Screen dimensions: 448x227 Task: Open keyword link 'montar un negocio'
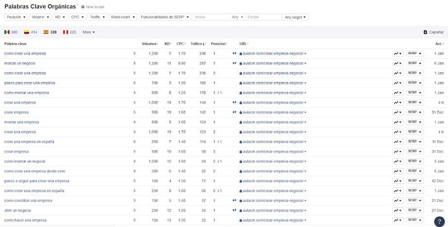point(20,63)
